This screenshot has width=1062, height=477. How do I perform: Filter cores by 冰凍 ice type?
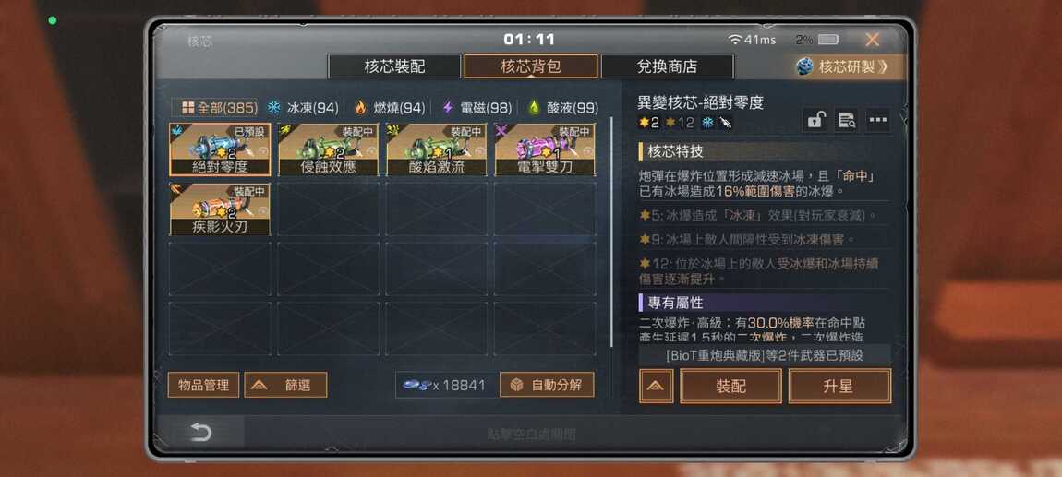[x=303, y=108]
